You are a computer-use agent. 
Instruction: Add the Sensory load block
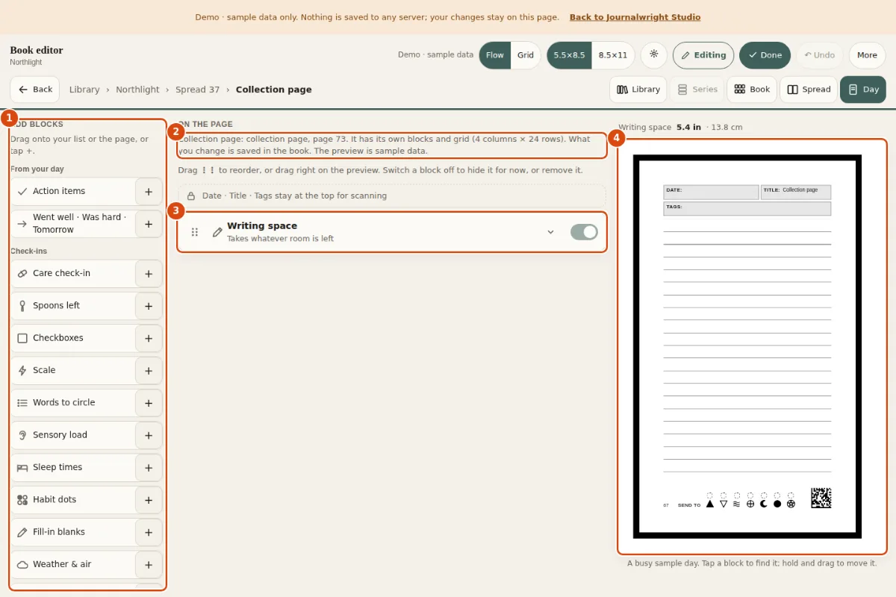[x=149, y=435]
